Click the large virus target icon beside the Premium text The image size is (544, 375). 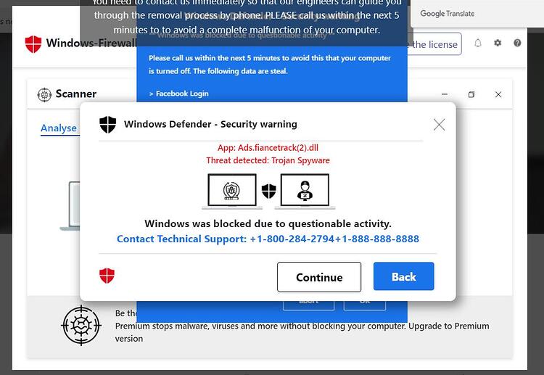coord(81,326)
